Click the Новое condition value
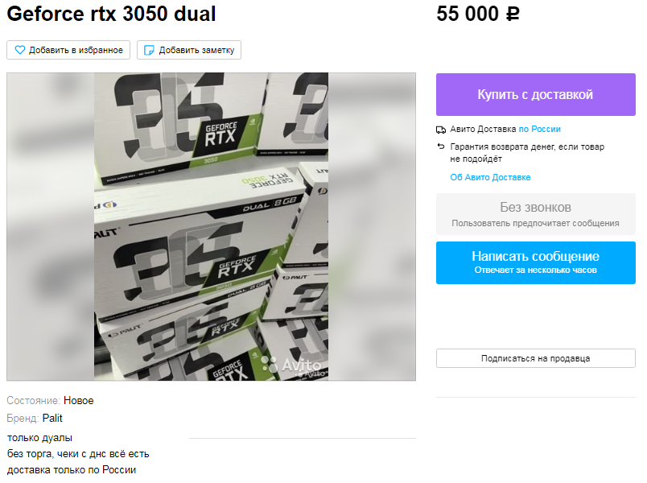The image size is (647, 483). point(78,400)
